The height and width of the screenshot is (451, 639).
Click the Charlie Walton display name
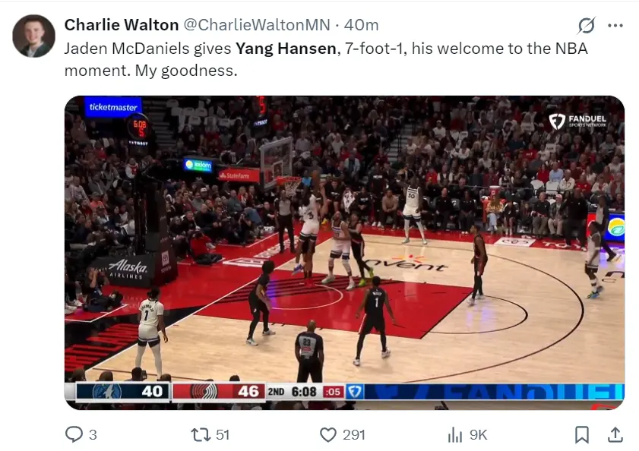click(122, 25)
